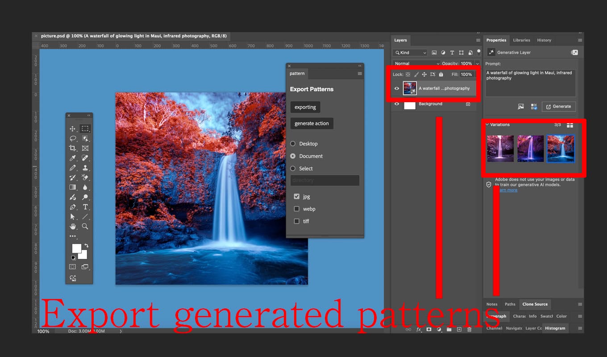The width and height of the screenshot is (607, 357).
Task: Pick the Lasso tool
Action: (x=72, y=138)
